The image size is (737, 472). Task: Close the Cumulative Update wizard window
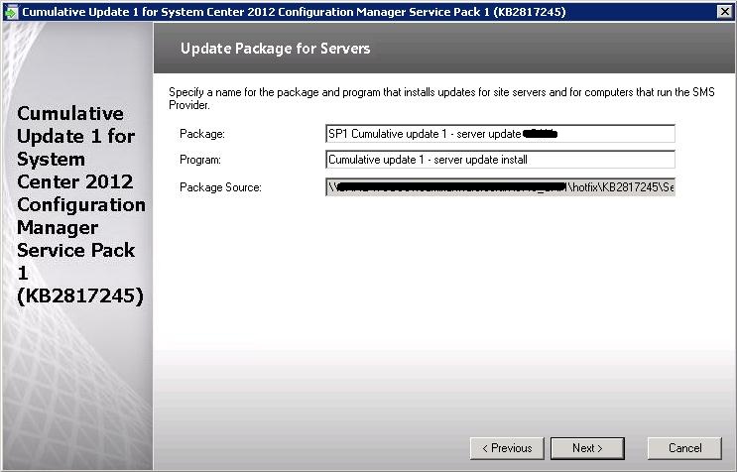pos(724,11)
